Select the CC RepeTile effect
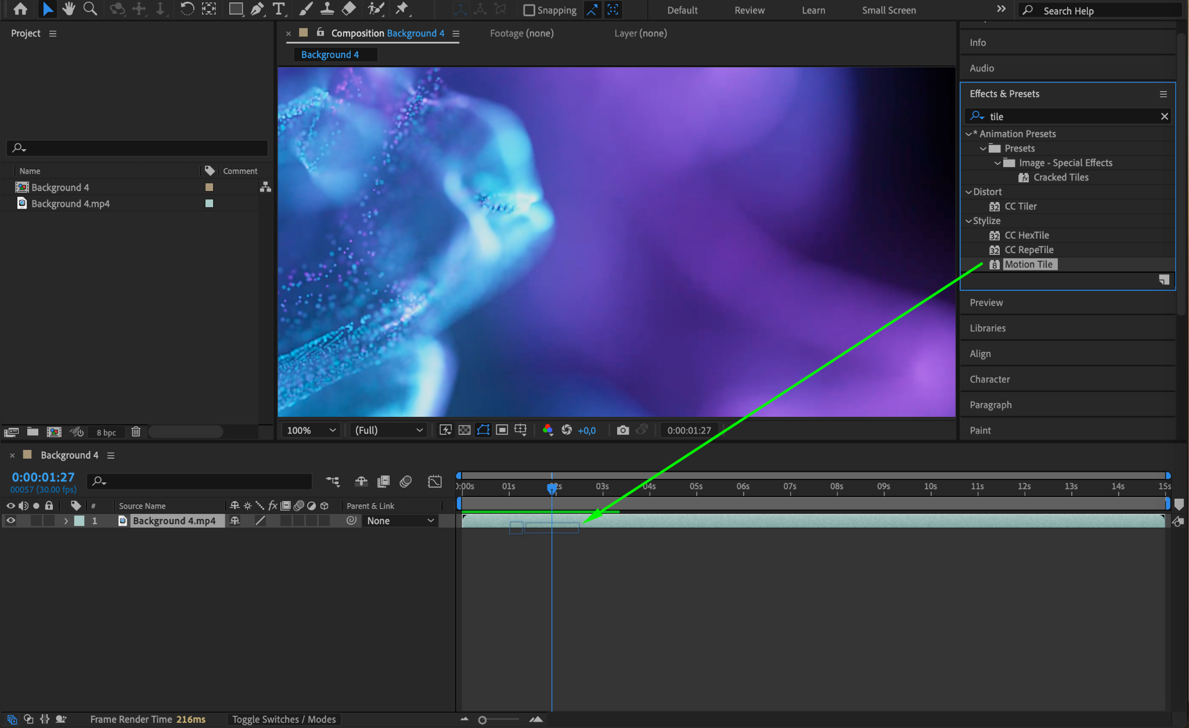This screenshot has height=728, width=1189. tap(1029, 250)
